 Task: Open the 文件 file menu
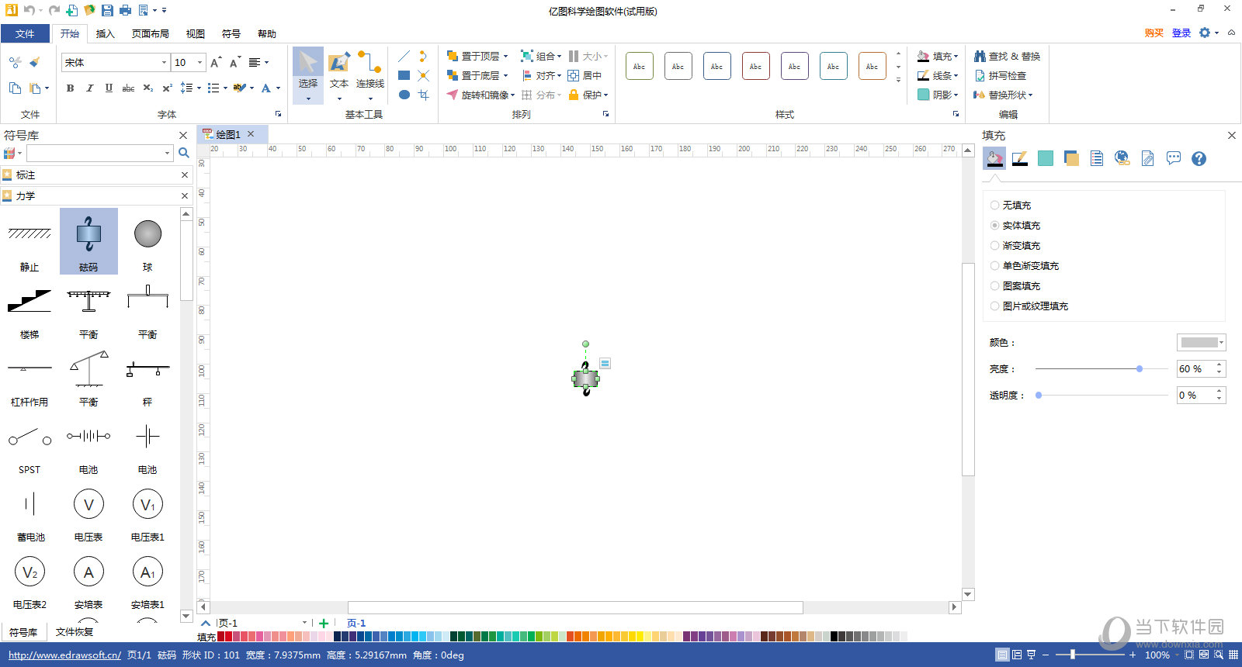click(x=25, y=33)
